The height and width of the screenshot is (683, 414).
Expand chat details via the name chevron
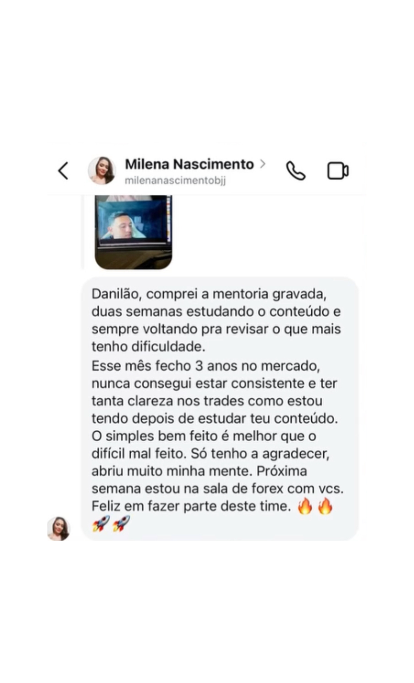263,164
